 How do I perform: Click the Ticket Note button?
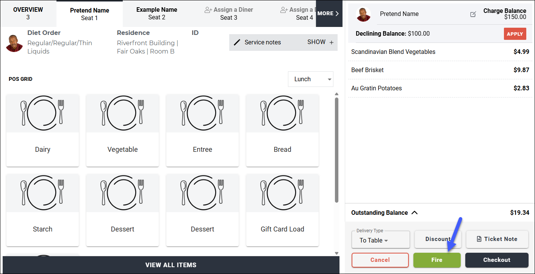coord(497,239)
